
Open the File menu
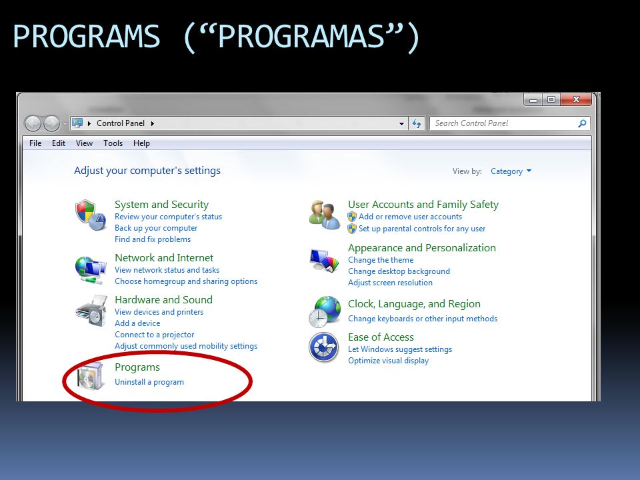click(x=35, y=143)
